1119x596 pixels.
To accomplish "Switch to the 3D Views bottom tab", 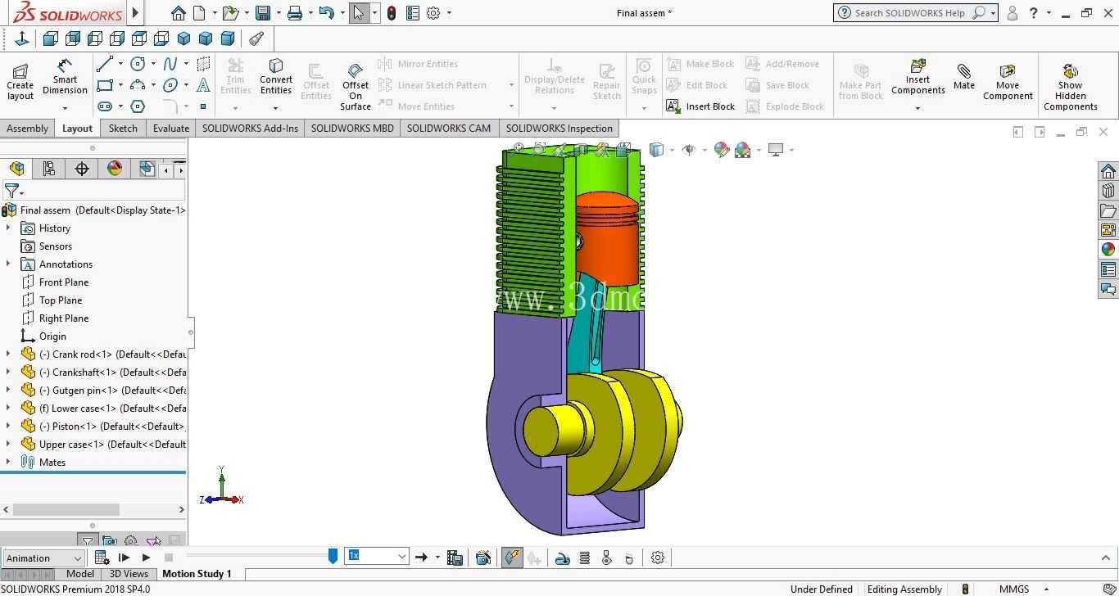I will 129,574.
